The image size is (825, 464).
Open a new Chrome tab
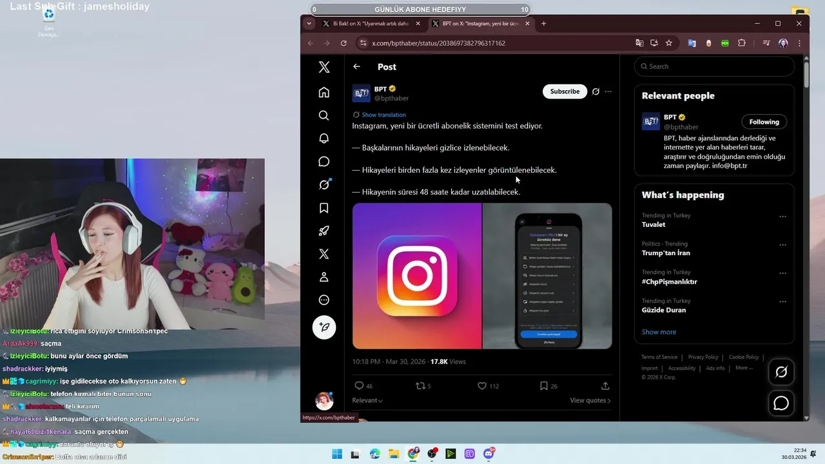(543, 24)
